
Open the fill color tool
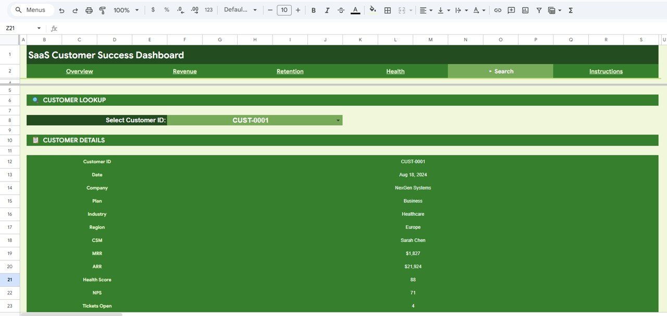click(x=372, y=10)
